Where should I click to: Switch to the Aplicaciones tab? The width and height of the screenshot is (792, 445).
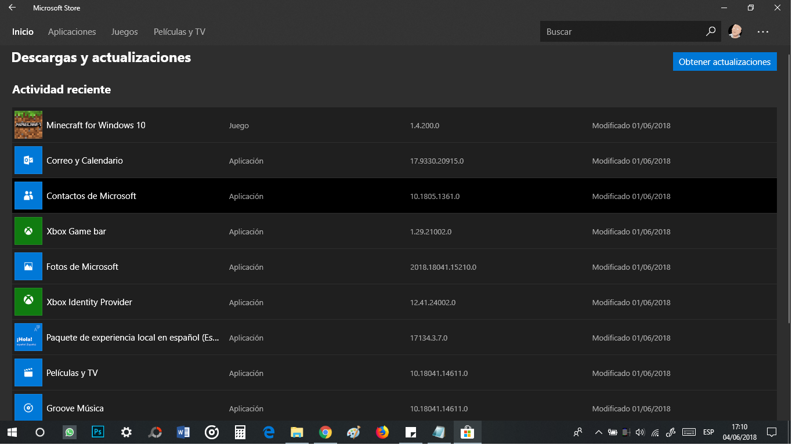(72, 32)
